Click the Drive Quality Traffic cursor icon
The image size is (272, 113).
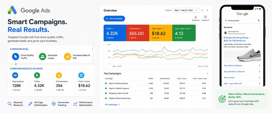point(16,56)
